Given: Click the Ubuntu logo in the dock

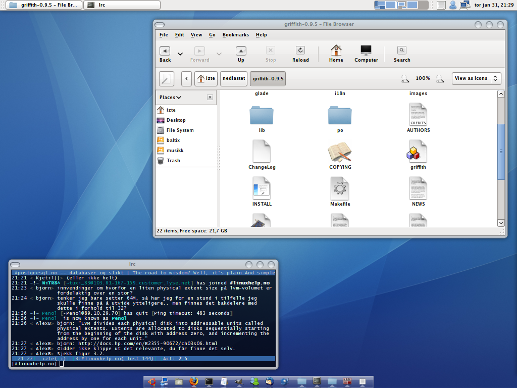Looking at the screenshot, I should pos(152,382).
